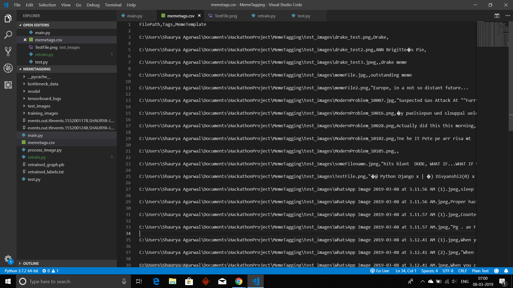Click the ENG input language indicator

click(x=465, y=281)
